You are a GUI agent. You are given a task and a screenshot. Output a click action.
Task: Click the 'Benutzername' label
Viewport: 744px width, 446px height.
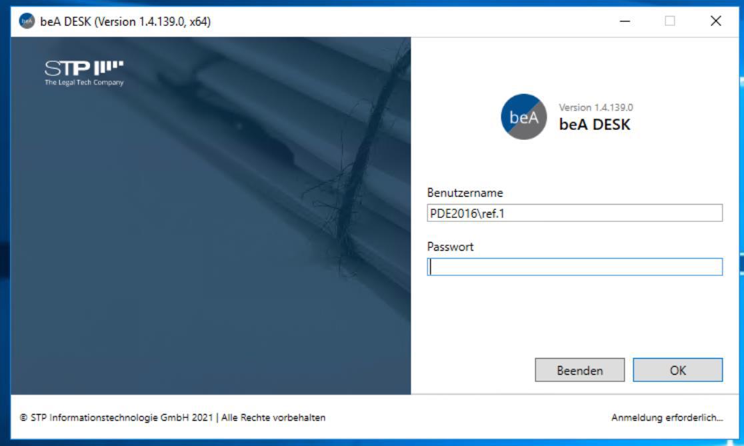click(x=465, y=193)
